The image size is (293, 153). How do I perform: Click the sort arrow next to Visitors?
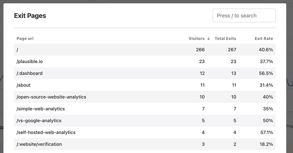click(209, 39)
